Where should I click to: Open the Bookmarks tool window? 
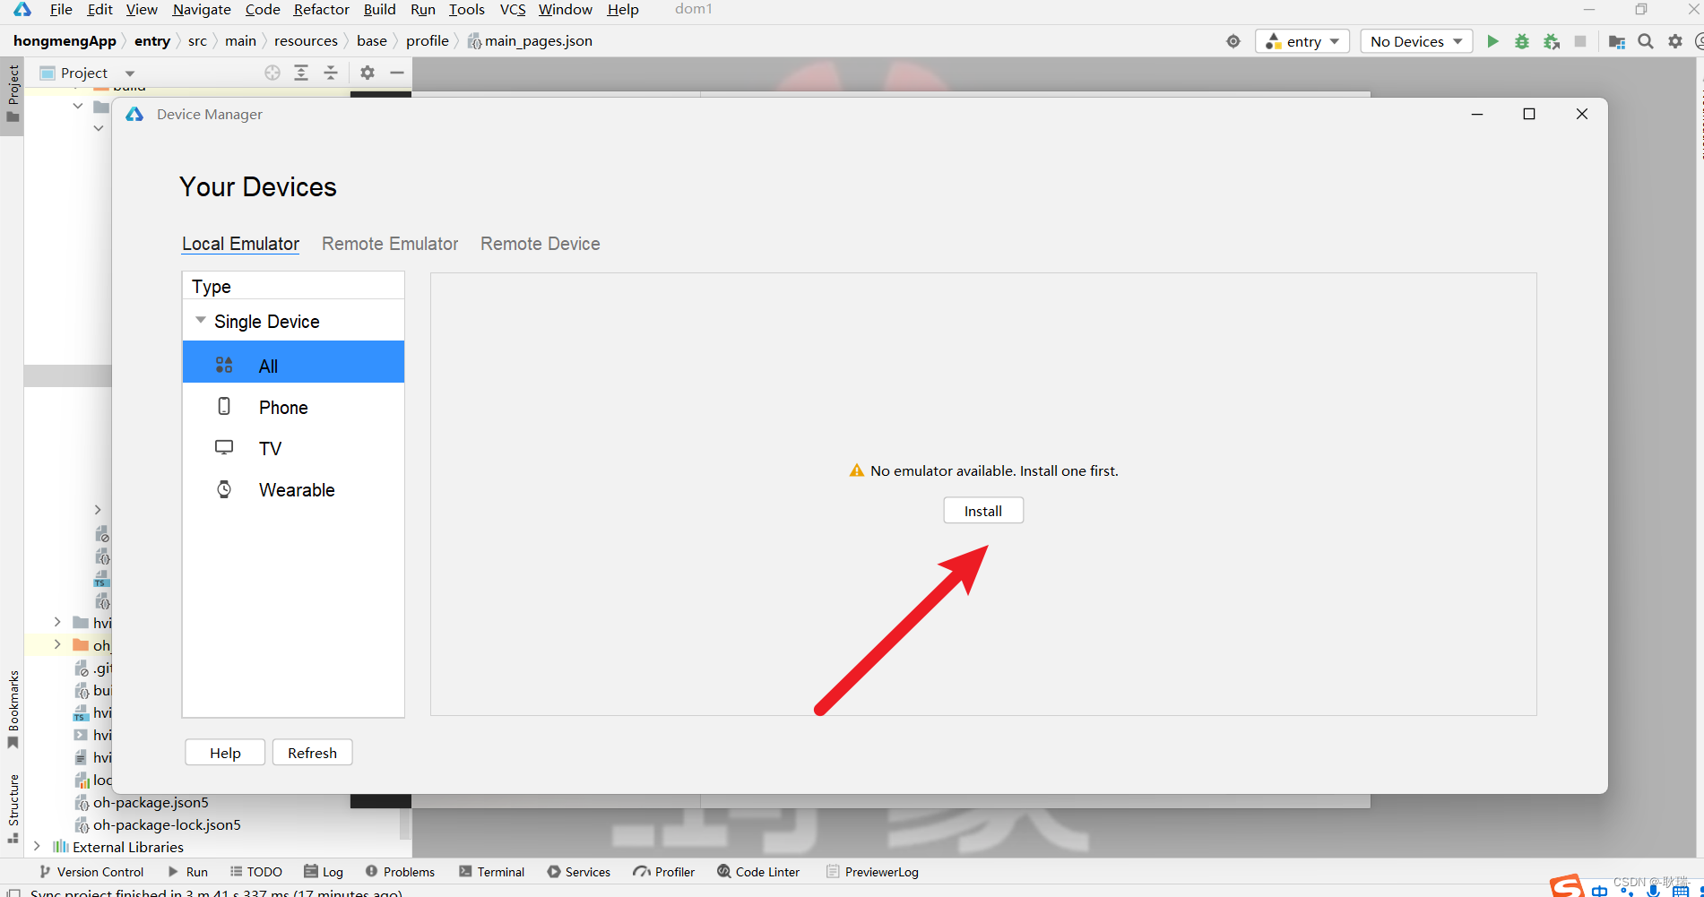(x=13, y=710)
